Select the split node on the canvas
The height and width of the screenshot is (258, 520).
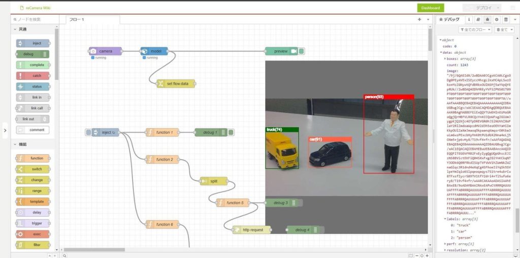(214, 181)
